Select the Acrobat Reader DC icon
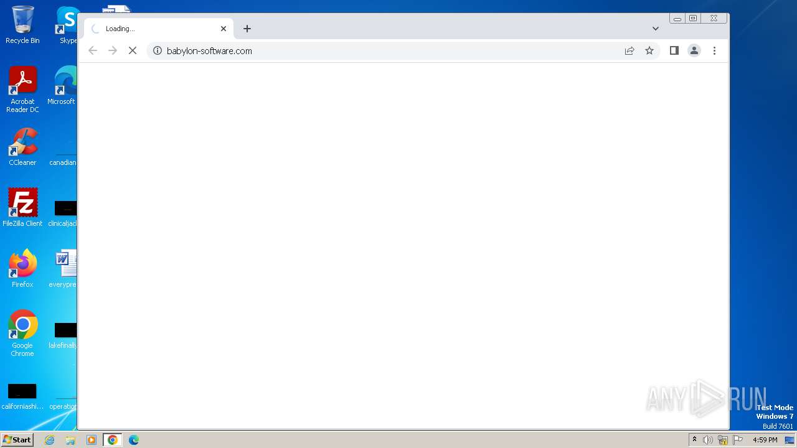Viewport: 797px width, 448px height. tap(22, 90)
